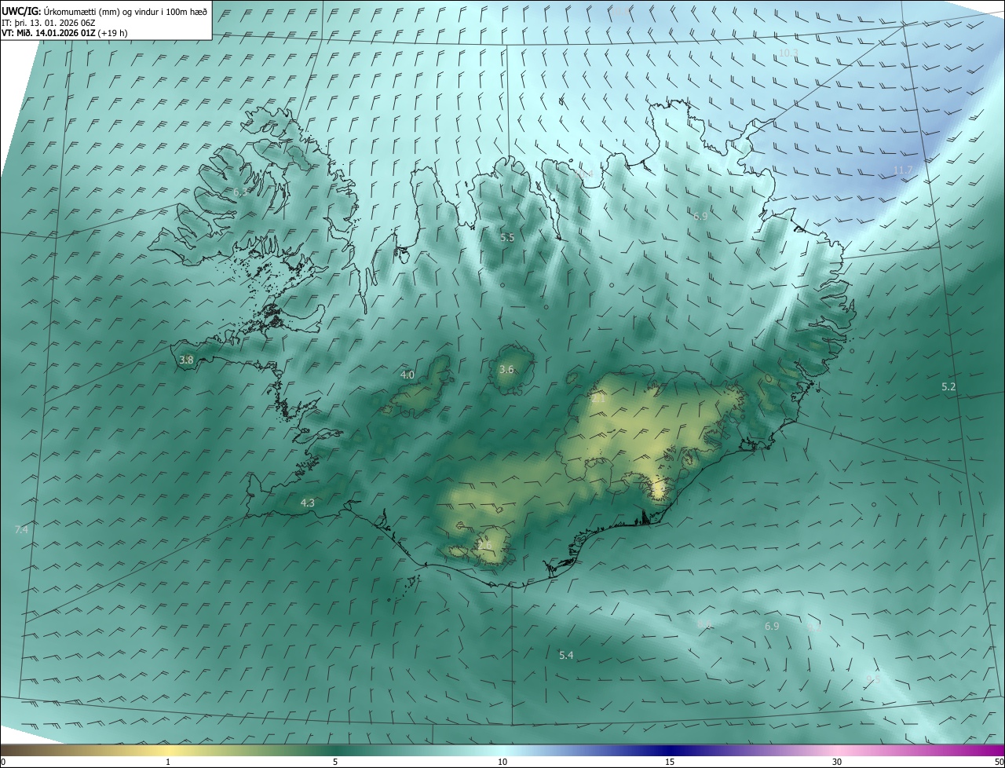
Task: Click the 10.4 value off the north coast
Action: [x=583, y=174]
